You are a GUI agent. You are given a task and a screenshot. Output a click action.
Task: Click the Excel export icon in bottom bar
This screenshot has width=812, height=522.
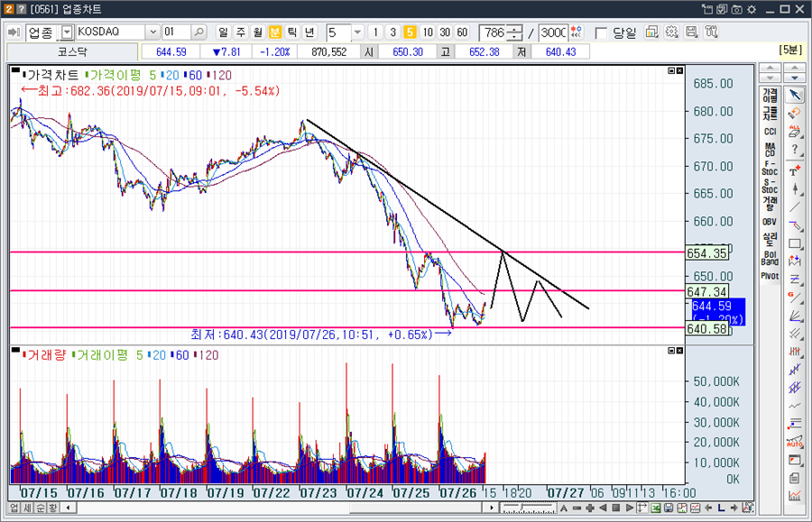coord(656,508)
